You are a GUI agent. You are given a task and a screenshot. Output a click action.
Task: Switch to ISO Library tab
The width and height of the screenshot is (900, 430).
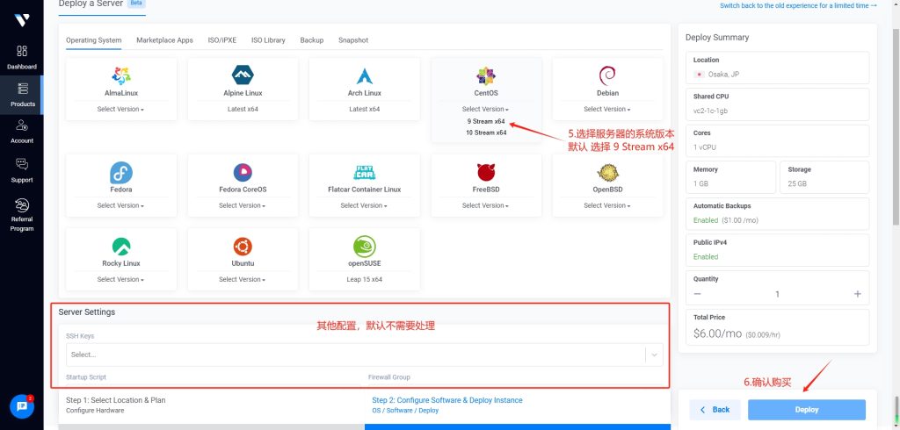pos(268,40)
